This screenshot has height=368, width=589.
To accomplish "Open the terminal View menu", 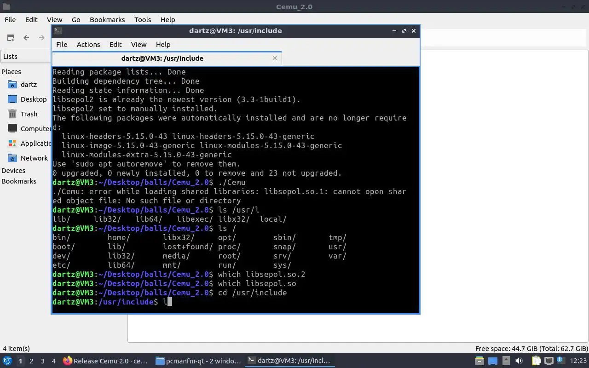I will click(139, 45).
